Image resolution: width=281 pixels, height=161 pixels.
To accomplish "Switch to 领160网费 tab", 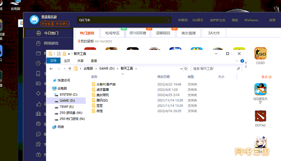I will click(138, 33).
